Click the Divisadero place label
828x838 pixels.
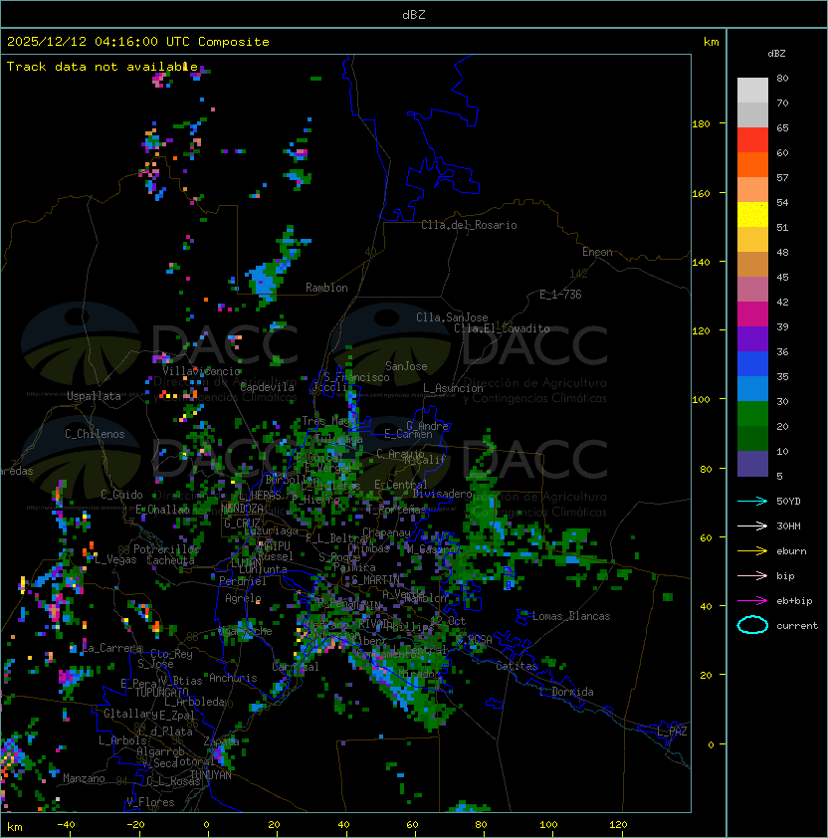coord(442,494)
